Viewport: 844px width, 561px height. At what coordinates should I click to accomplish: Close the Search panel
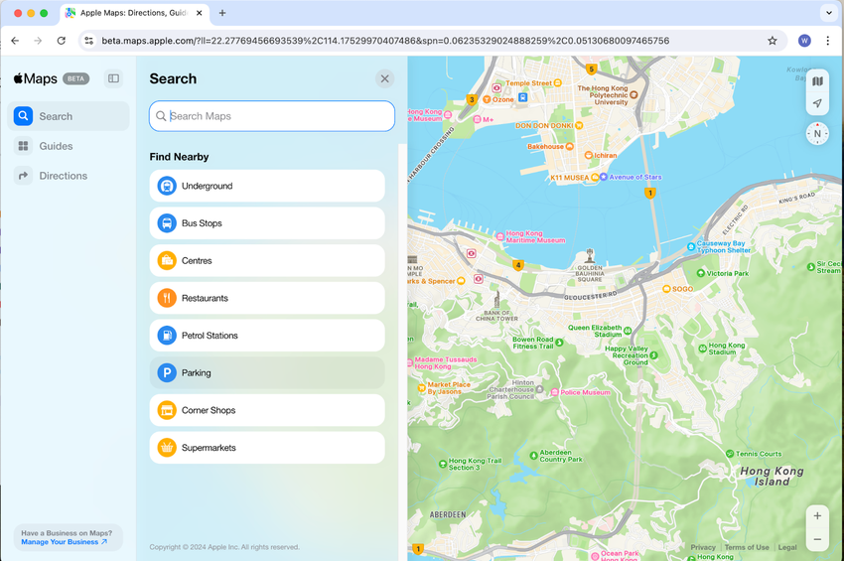[384, 78]
